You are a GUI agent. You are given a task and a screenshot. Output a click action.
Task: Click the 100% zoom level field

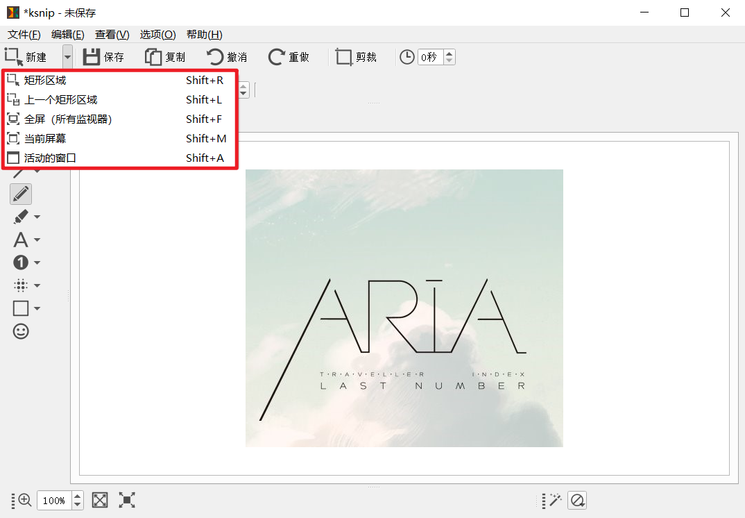point(54,501)
